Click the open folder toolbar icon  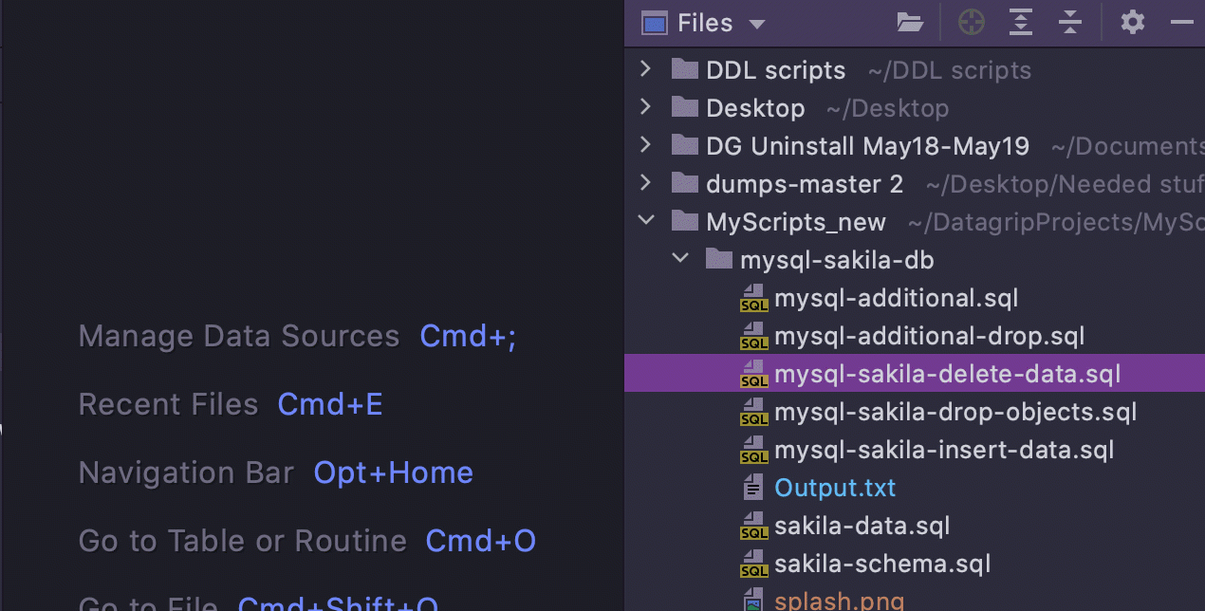click(x=910, y=23)
